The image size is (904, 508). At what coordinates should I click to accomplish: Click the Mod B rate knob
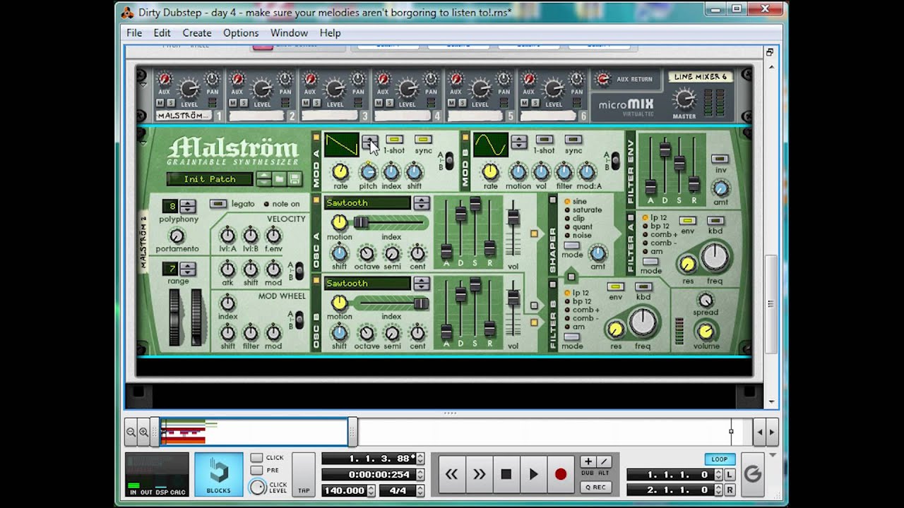point(490,171)
